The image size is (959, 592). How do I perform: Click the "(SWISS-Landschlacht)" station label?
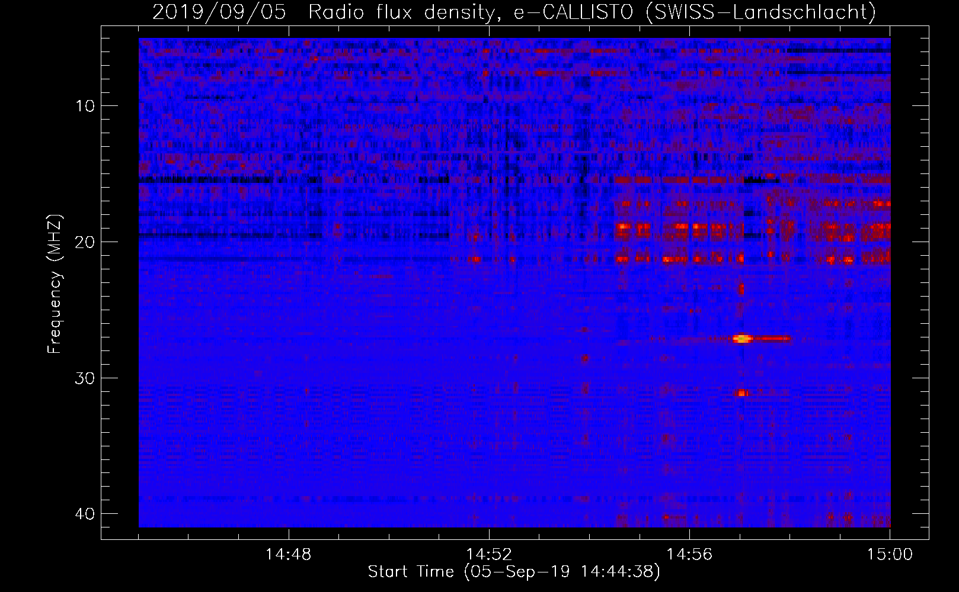(762, 12)
